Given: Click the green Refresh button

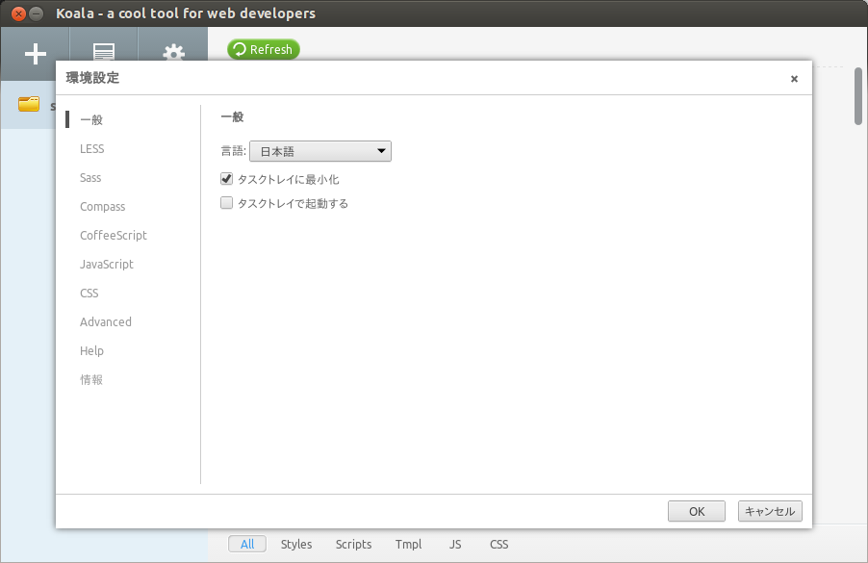Looking at the screenshot, I should [x=264, y=49].
